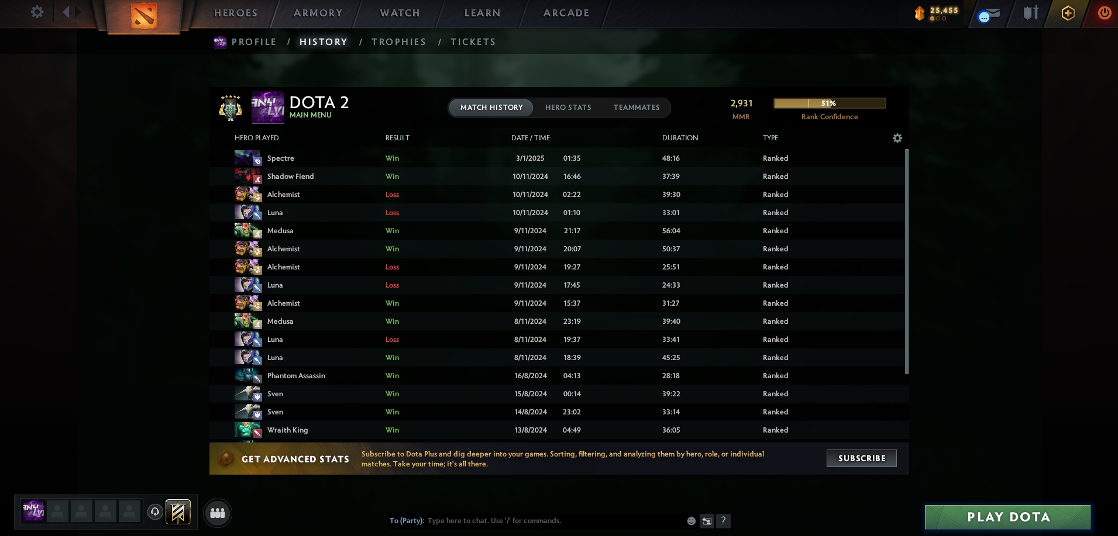The width and height of the screenshot is (1118, 536).
Task: Click the rank medal badge icon
Action: pyautogui.click(x=231, y=108)
